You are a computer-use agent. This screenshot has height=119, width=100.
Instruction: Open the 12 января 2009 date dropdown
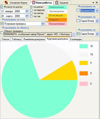coord(27,11)
